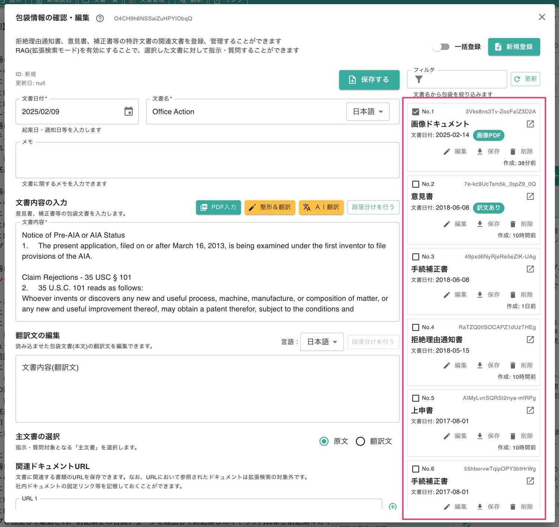
Task: Check the No.6 手続補正書 checkbox
Action: coord(416,469)
